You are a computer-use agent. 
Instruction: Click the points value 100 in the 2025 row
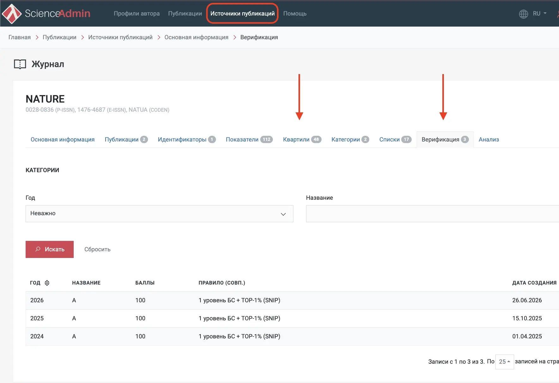[140, 318]
